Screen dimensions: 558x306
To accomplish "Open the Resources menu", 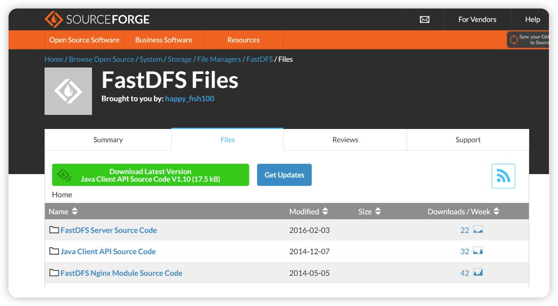I will click(243, 40).
